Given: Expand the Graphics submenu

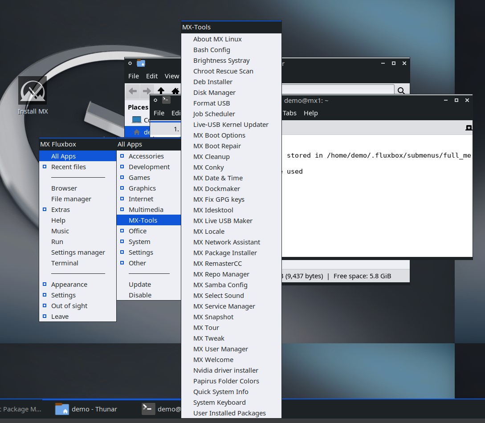Looking at the screenshot, I should pos(149,188).
